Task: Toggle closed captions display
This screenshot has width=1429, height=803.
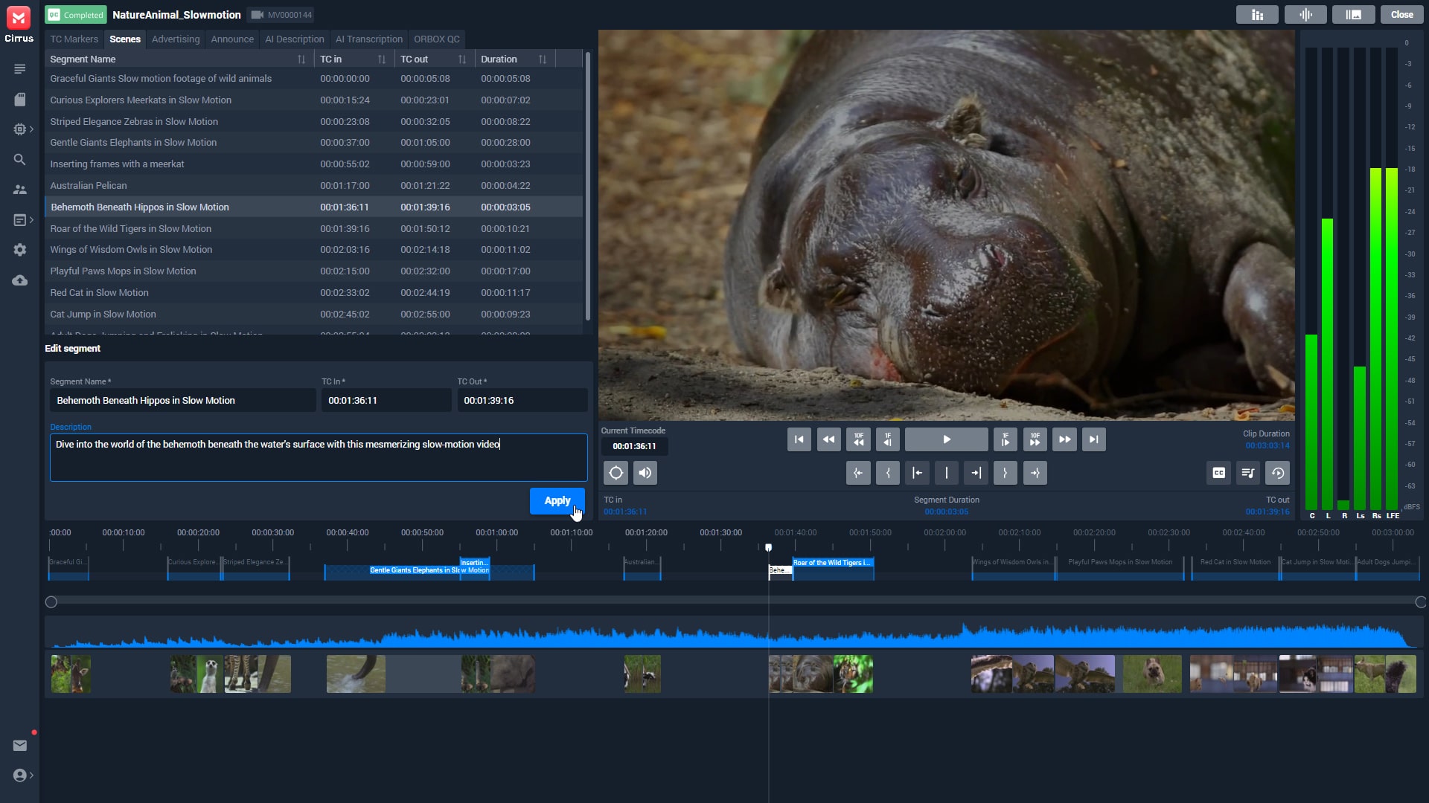Action: point(1218,473)
